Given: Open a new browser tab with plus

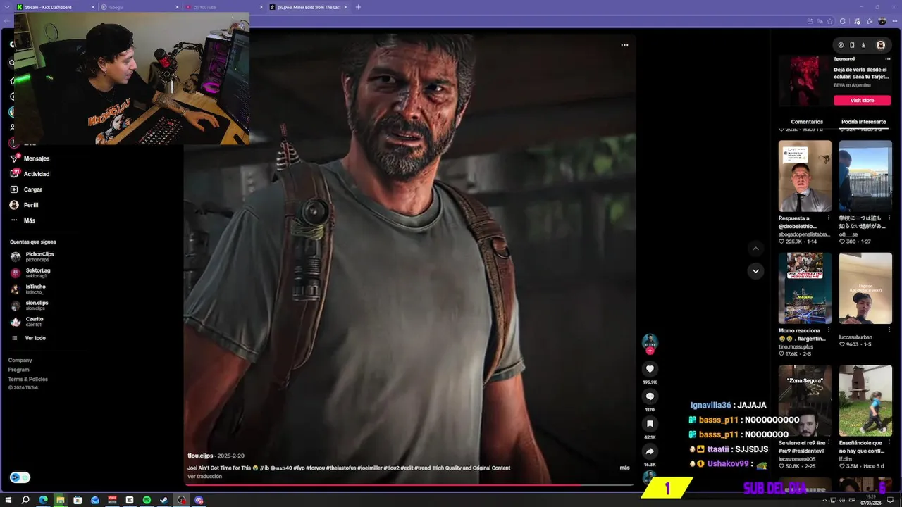Looking at the screenshot, I should (x=358, y=7).
